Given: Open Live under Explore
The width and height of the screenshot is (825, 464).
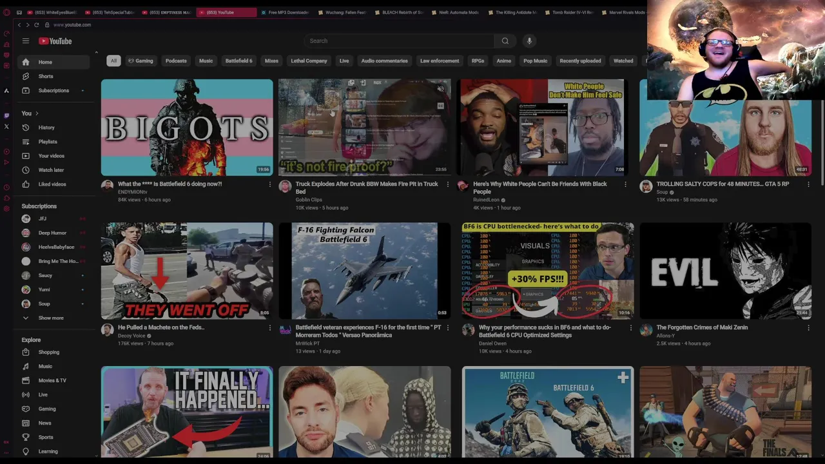Looking at the screenshot, I should (55, 394).
